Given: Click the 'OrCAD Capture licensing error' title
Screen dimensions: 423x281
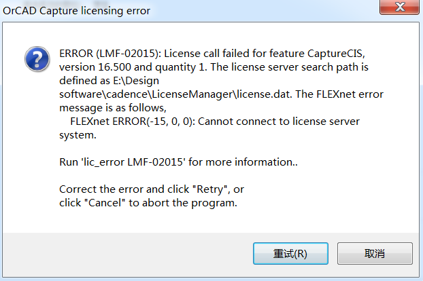Looking at the screenshot, I should tap(77, 11).
